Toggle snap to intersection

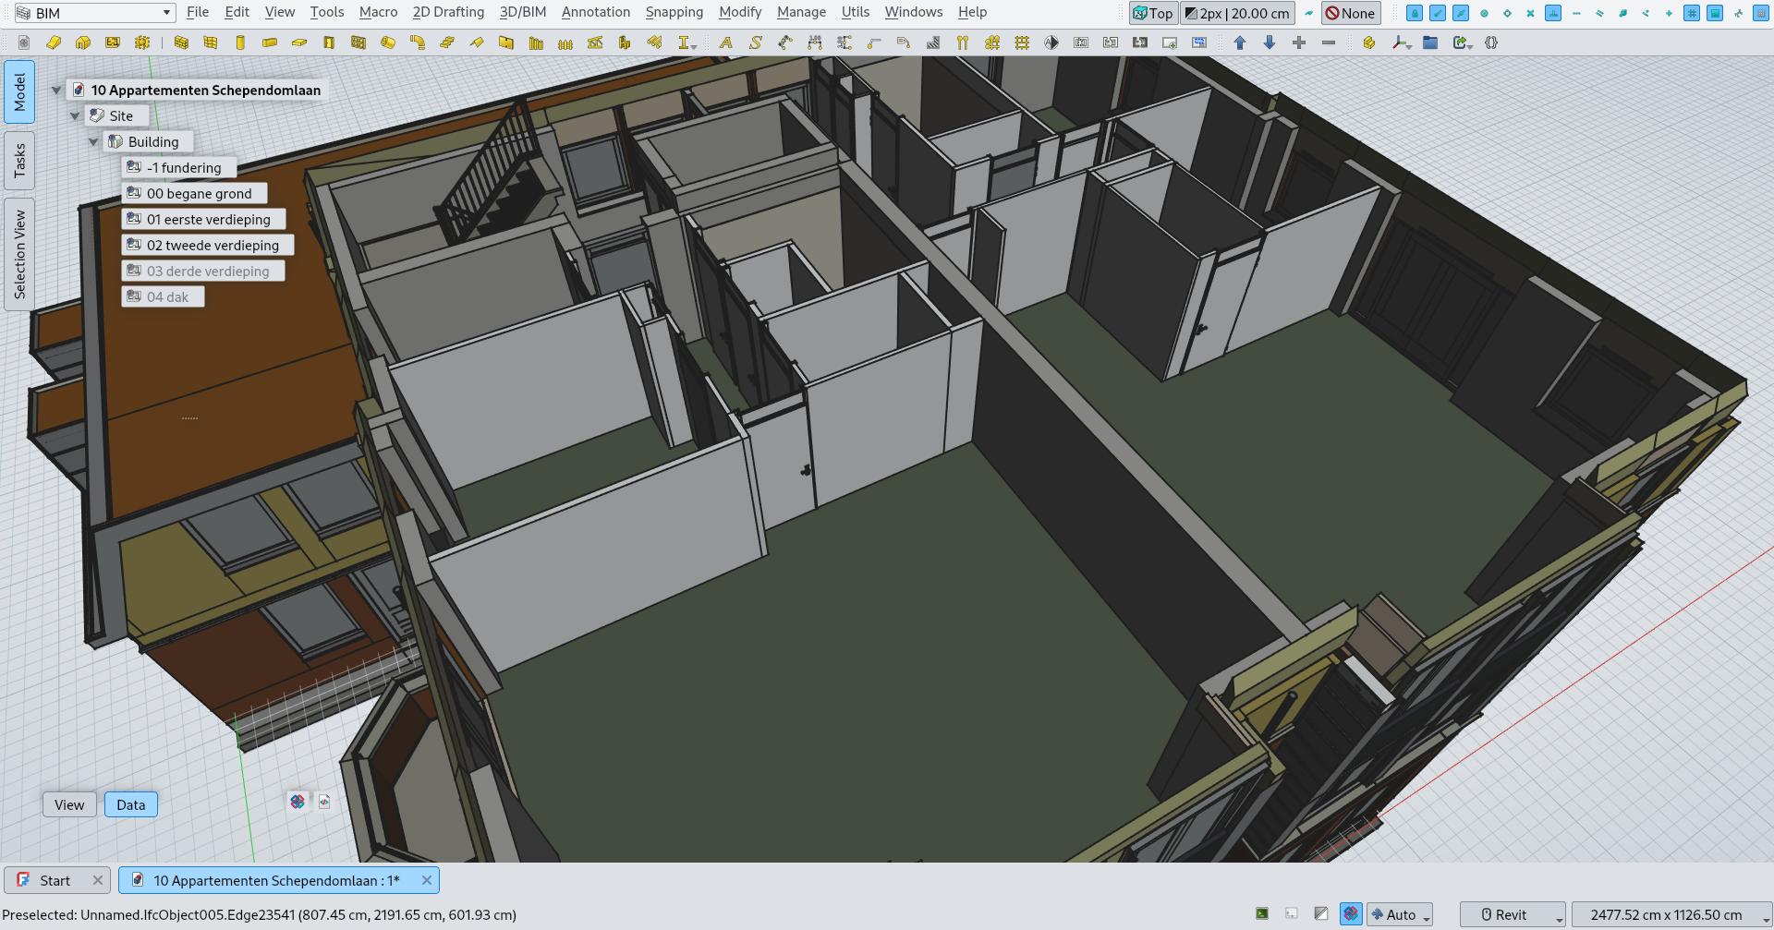coord(1530,13)
